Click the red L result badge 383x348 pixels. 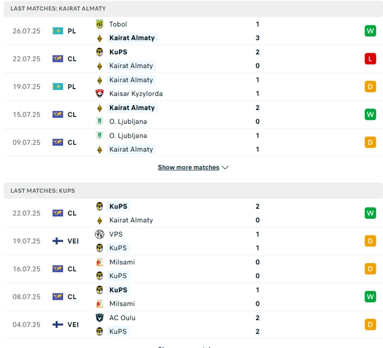(370, 59)
